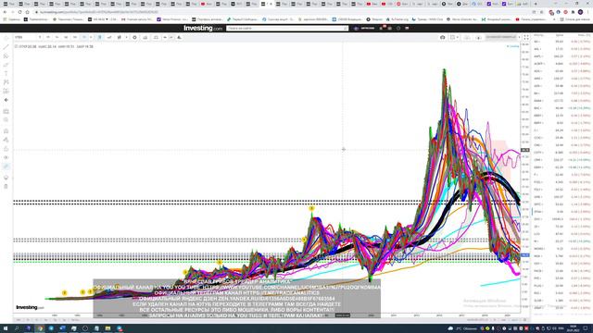Open the Windows Start menu
The image size is (593, 333).
click(x=6, y=328)
